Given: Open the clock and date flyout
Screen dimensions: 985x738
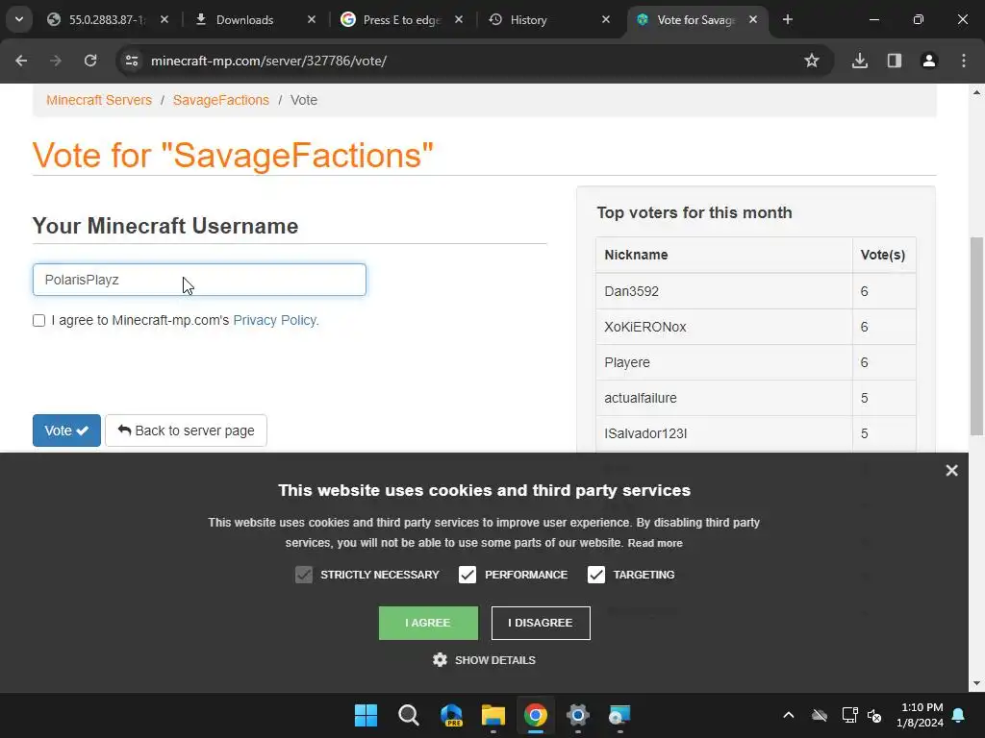Looking at the screenshot, I should (921, 715).
